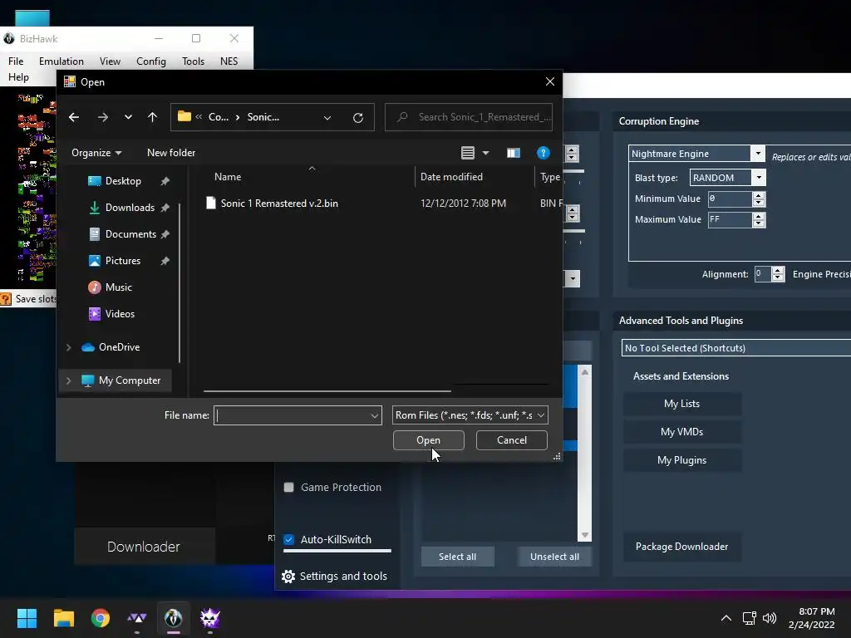Increase Minimum Value with its stepper
The width and height of the screenshot is (851, 638).
[759, 195]
